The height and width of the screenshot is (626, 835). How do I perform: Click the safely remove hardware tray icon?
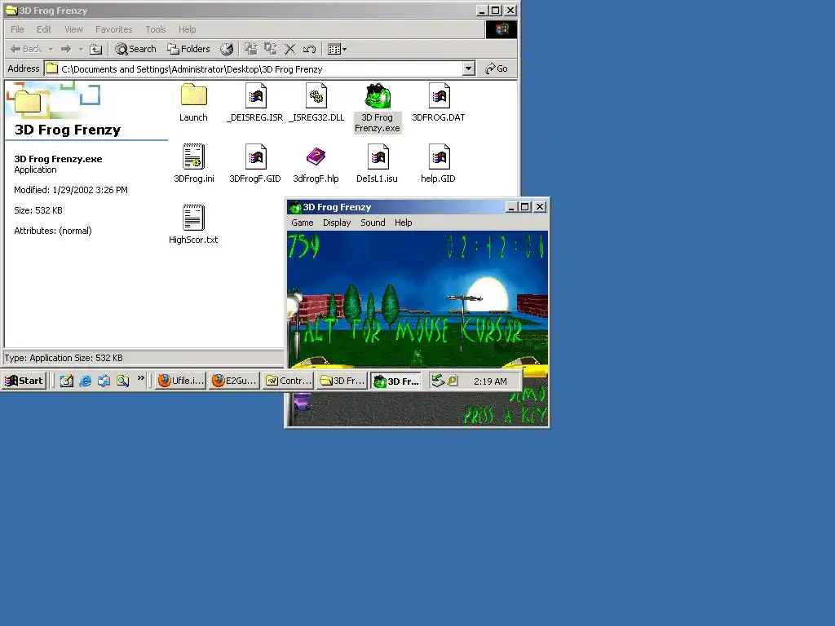click(438, 381)
